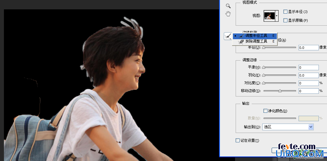Click the 对比度 percent field
The width and height of the screenshot is (327, 161).
point(309,83)
